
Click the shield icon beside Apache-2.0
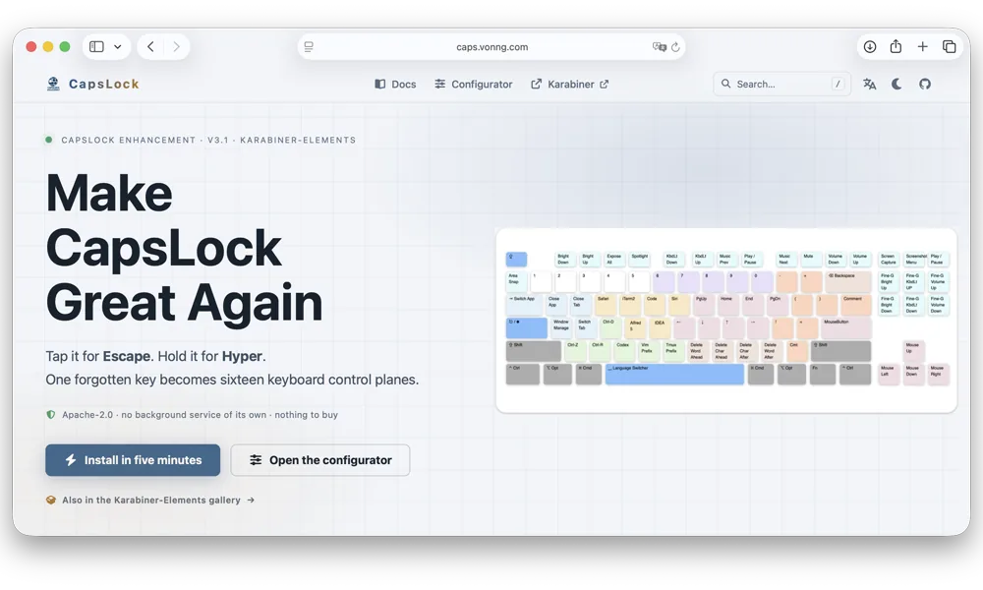click(x=51, y=414)
